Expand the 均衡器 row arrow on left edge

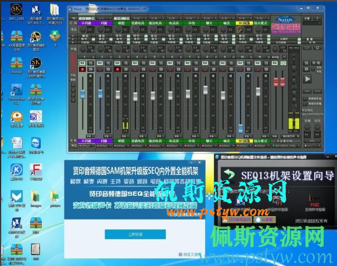73,42
